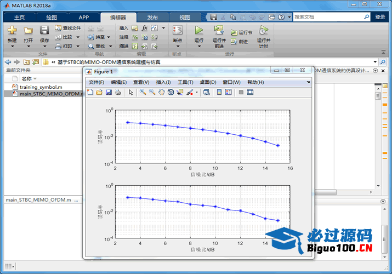Image resolution: width=392 pixels, height=274 pixels.
Task: Click the Link Plot icon in Figure 1
Action: [x=207, y=92]
